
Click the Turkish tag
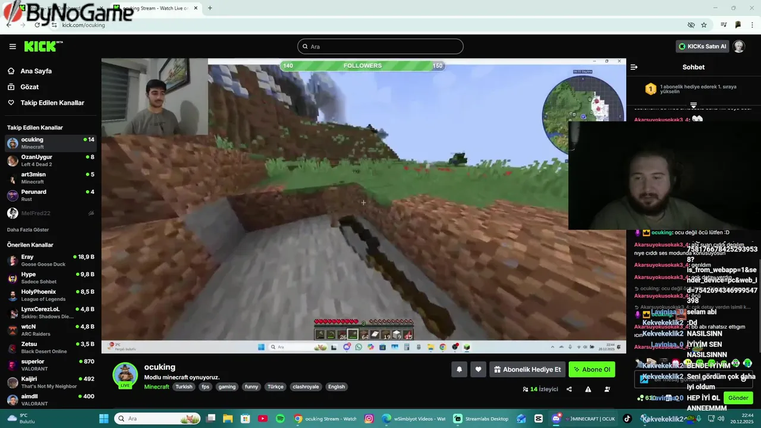(x=184, y=386)
